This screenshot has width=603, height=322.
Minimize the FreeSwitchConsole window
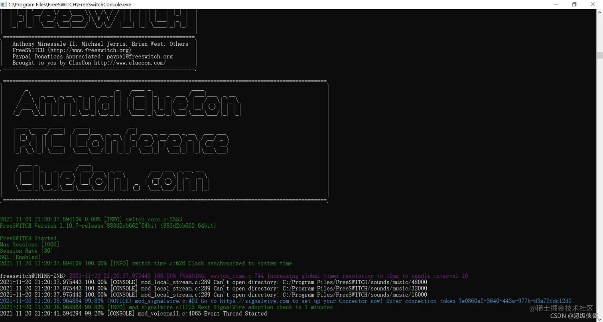(556, 4)
